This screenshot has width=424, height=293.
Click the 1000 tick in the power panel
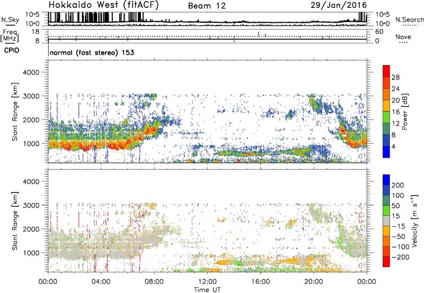point(31,143)
